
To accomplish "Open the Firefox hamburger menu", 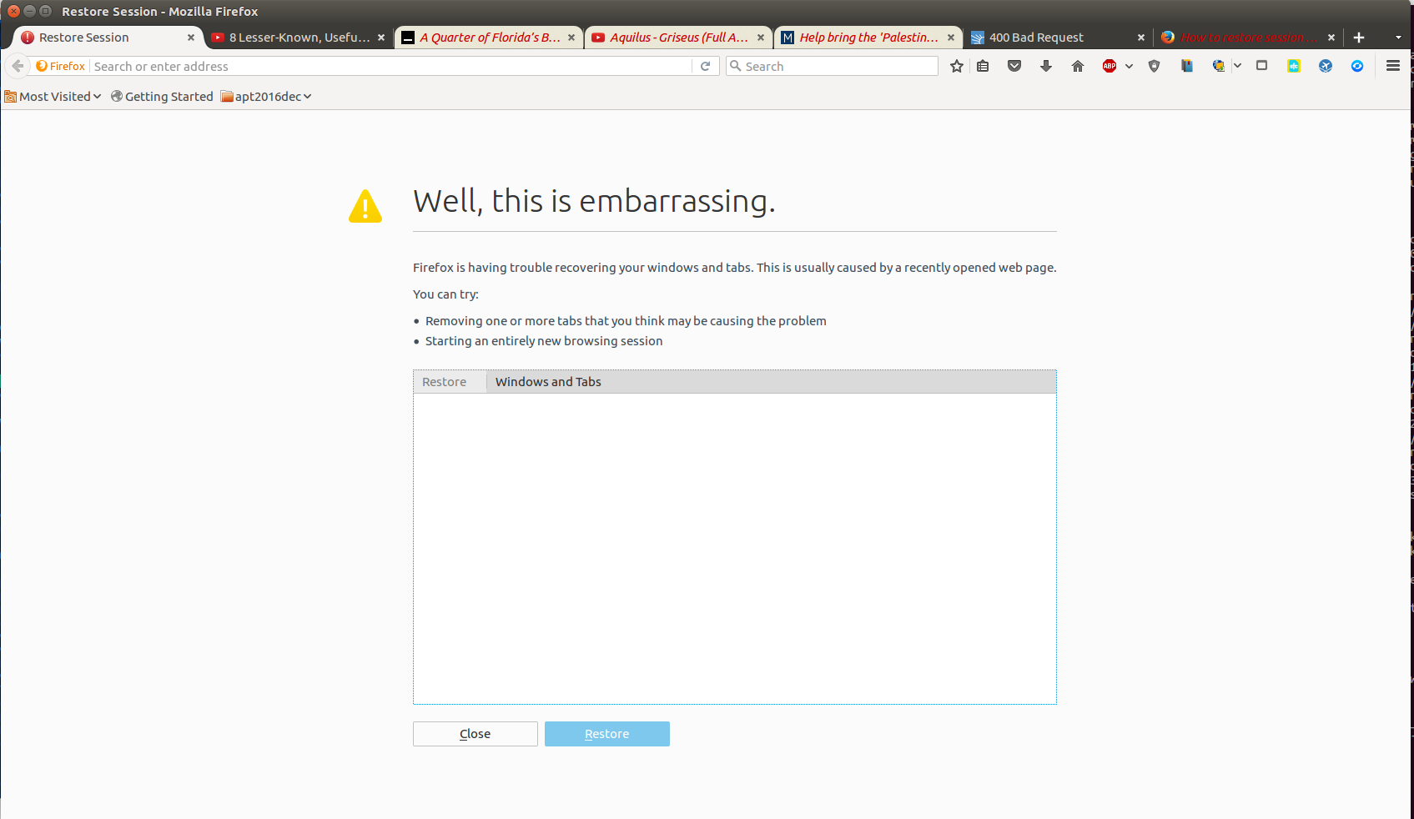I will pos(1393,66).
